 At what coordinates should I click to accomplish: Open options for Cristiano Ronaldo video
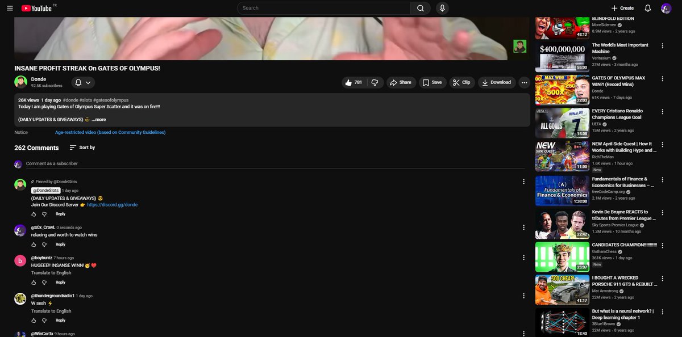[x=662, y=112]
